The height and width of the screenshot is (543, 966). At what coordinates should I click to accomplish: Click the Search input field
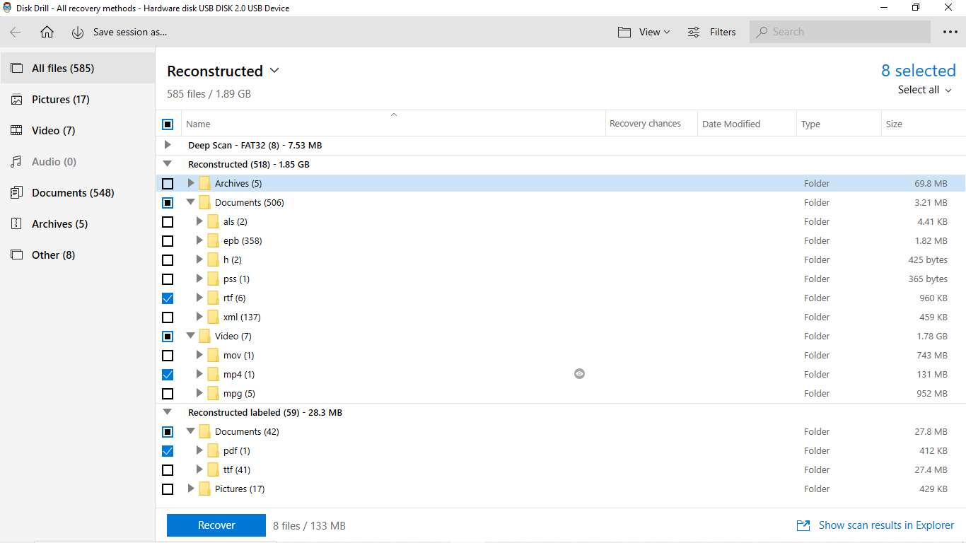(x=840, y=32)
